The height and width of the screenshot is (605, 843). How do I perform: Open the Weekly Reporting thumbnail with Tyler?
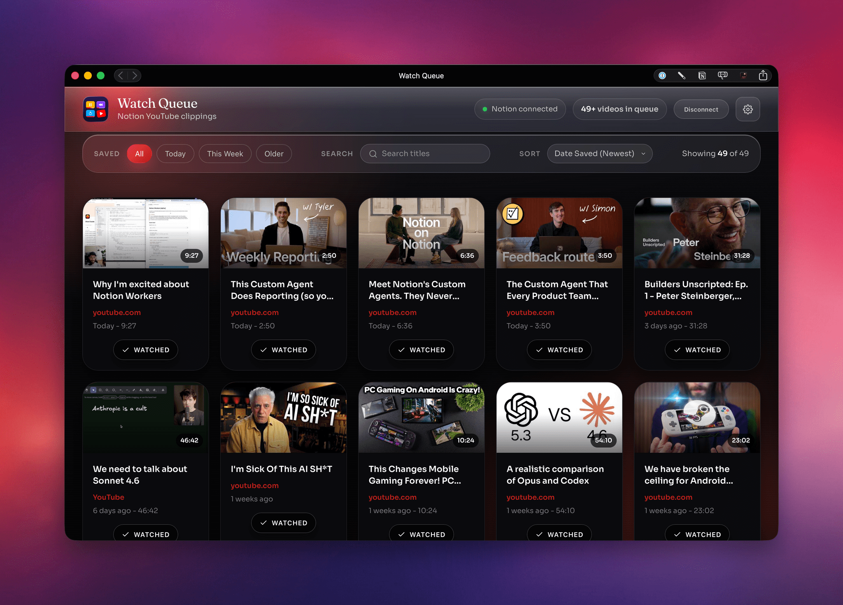(x=284, y=233)
